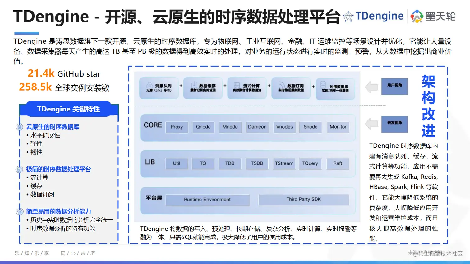This screenshot has width=470, height=264.
Task: Click the slide title TDengine - 开源、云原生的时序数据处理平台
Action: 177,16
